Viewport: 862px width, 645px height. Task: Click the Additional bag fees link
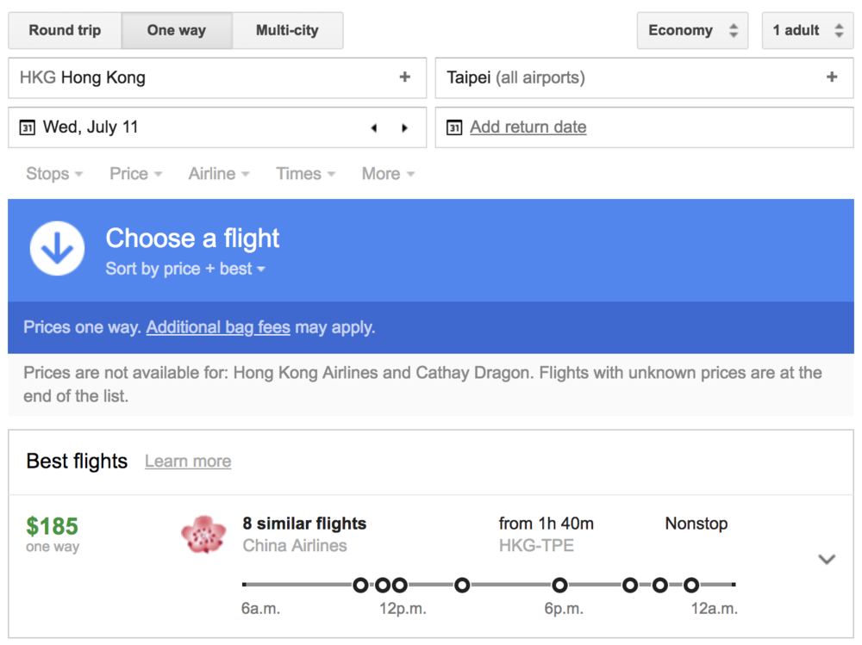coord(218,327)
